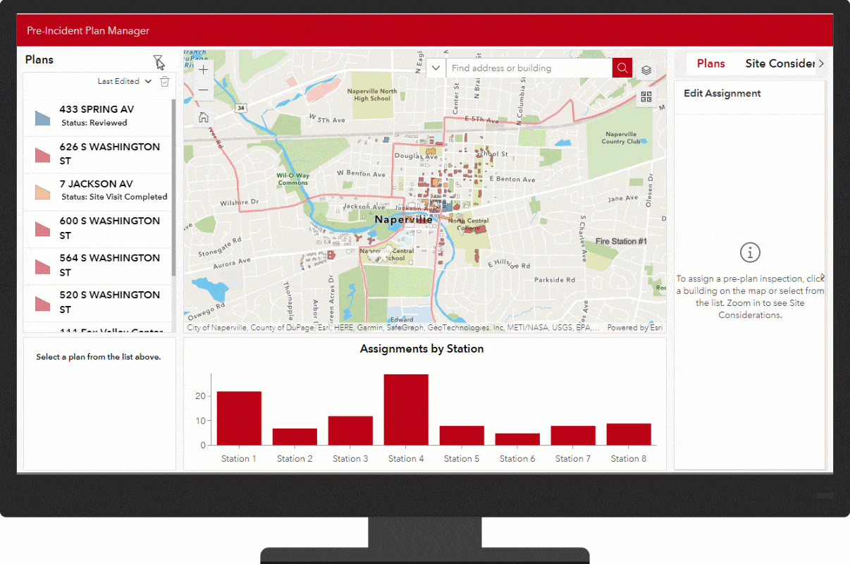
Task: Click the clear selection trash icon
Action: point(165,81)
